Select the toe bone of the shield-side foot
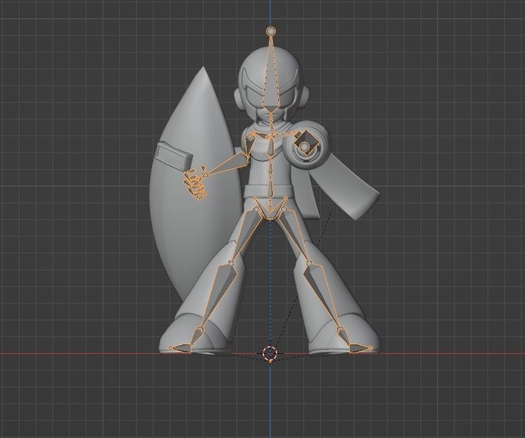 click(x=180, y=348)
